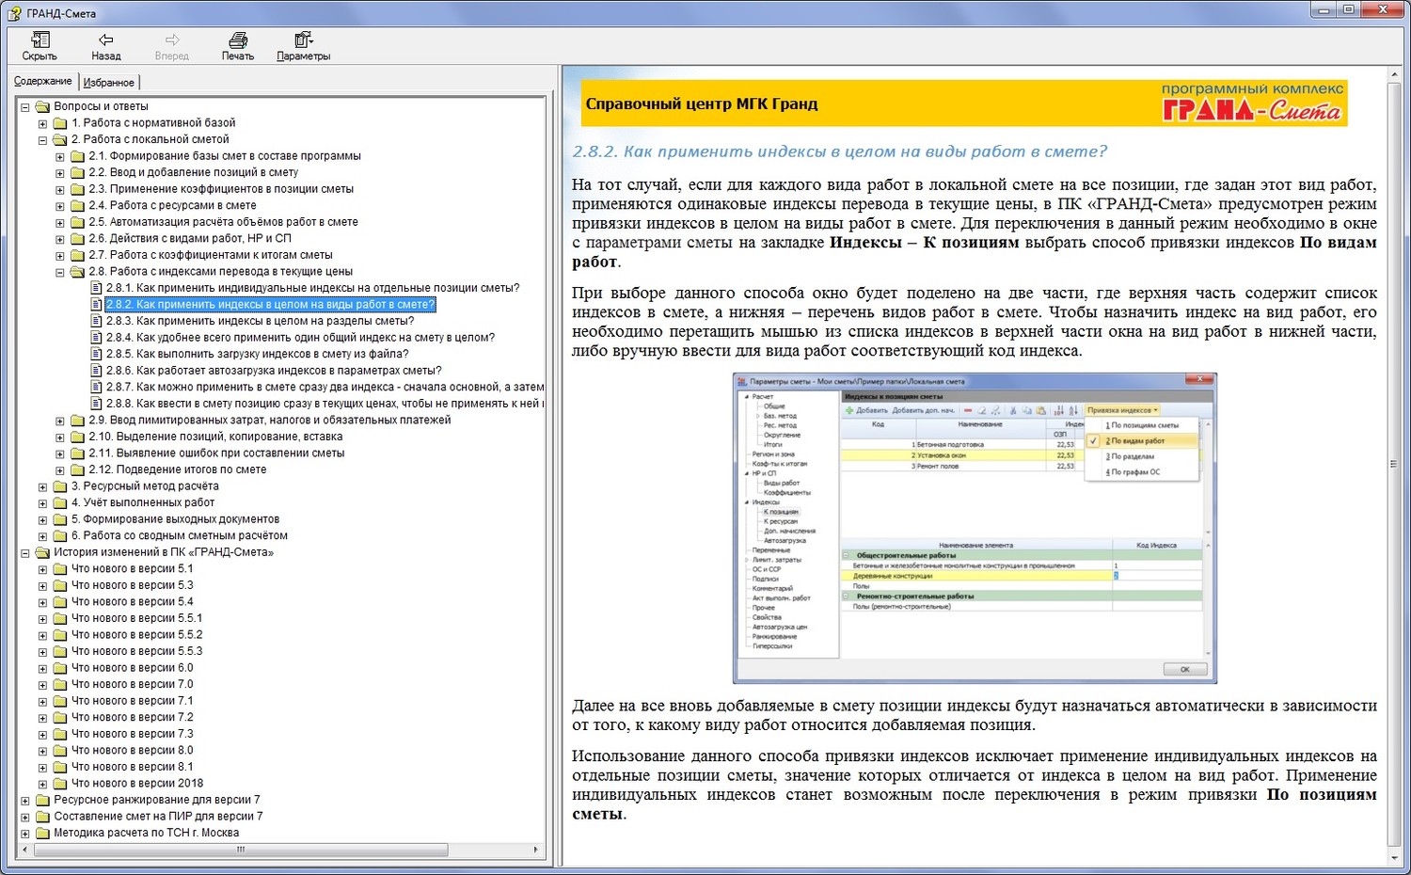Click page icon of topic 2.8.5
Screen dimensions: 1411x875
96,355
